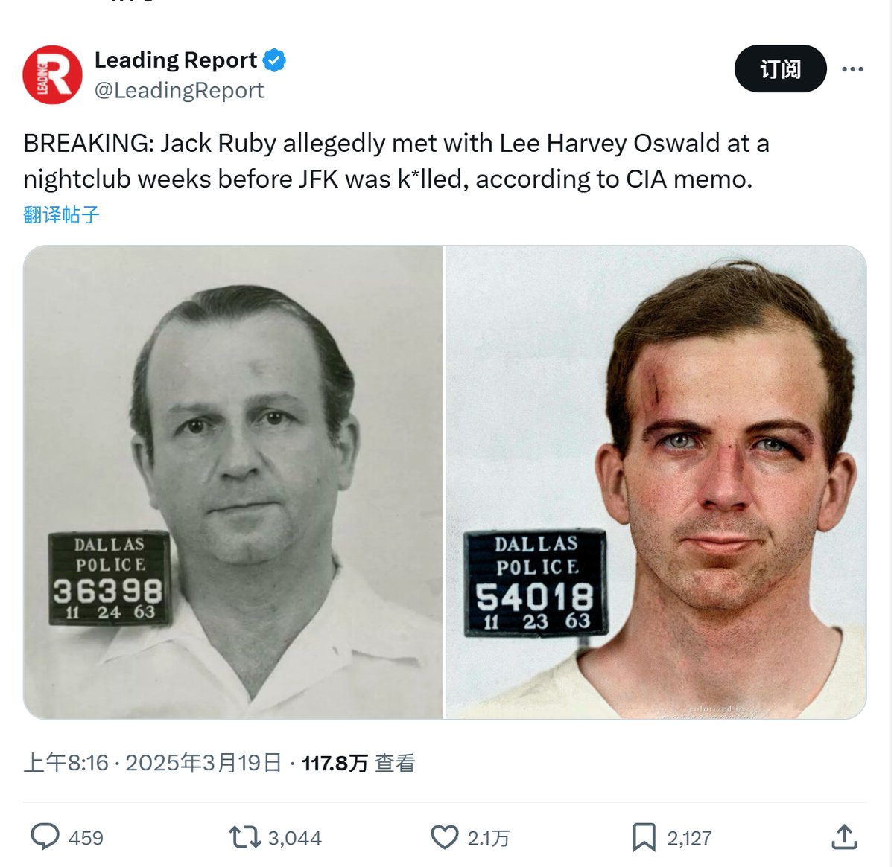Viewport: 894px width, 867px height.
Task: Click the 翻译帖子 translate post link
Action: tap(61, 215)
